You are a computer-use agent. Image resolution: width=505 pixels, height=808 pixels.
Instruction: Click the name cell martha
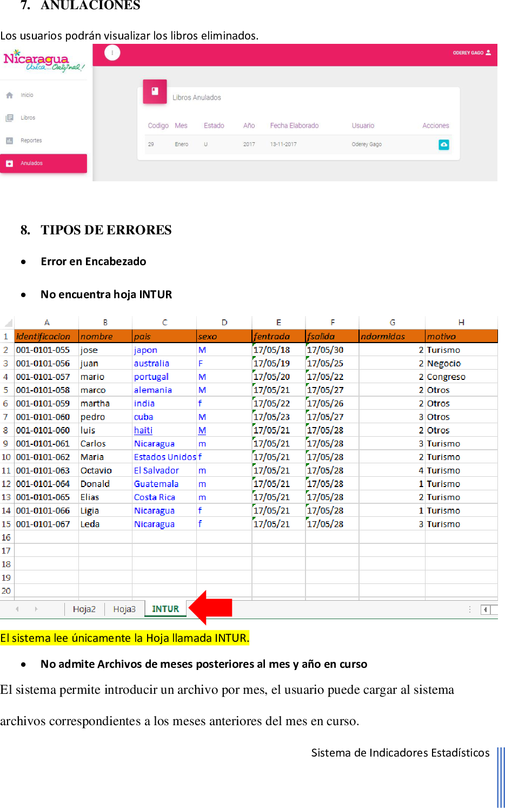(105, 403)
